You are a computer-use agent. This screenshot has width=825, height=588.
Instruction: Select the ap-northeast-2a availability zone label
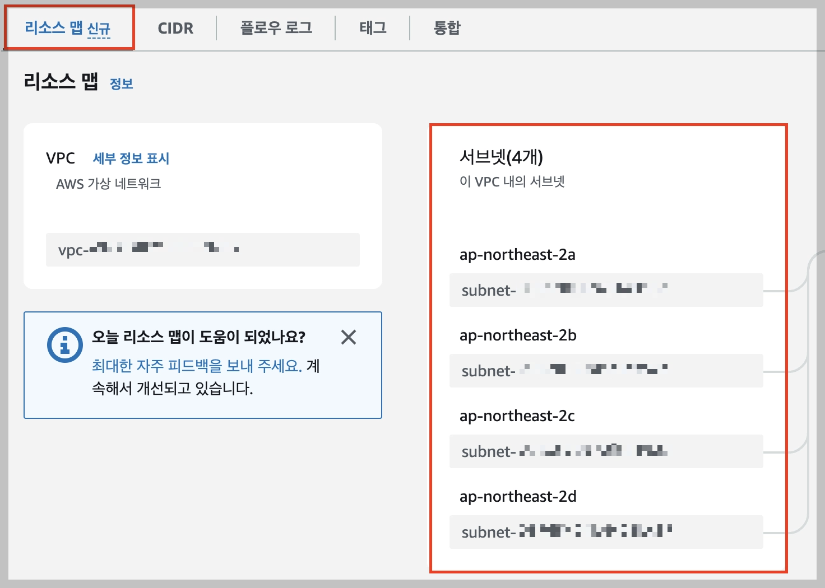point(517,255)
